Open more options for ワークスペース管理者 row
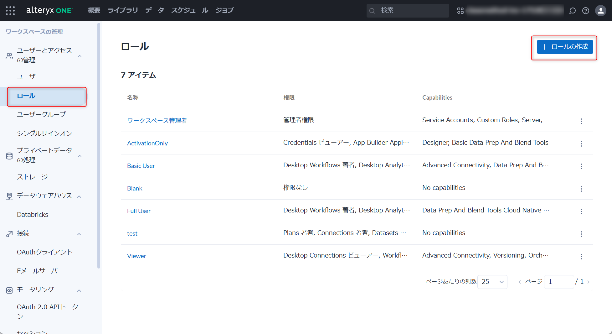 click(581, 121)
